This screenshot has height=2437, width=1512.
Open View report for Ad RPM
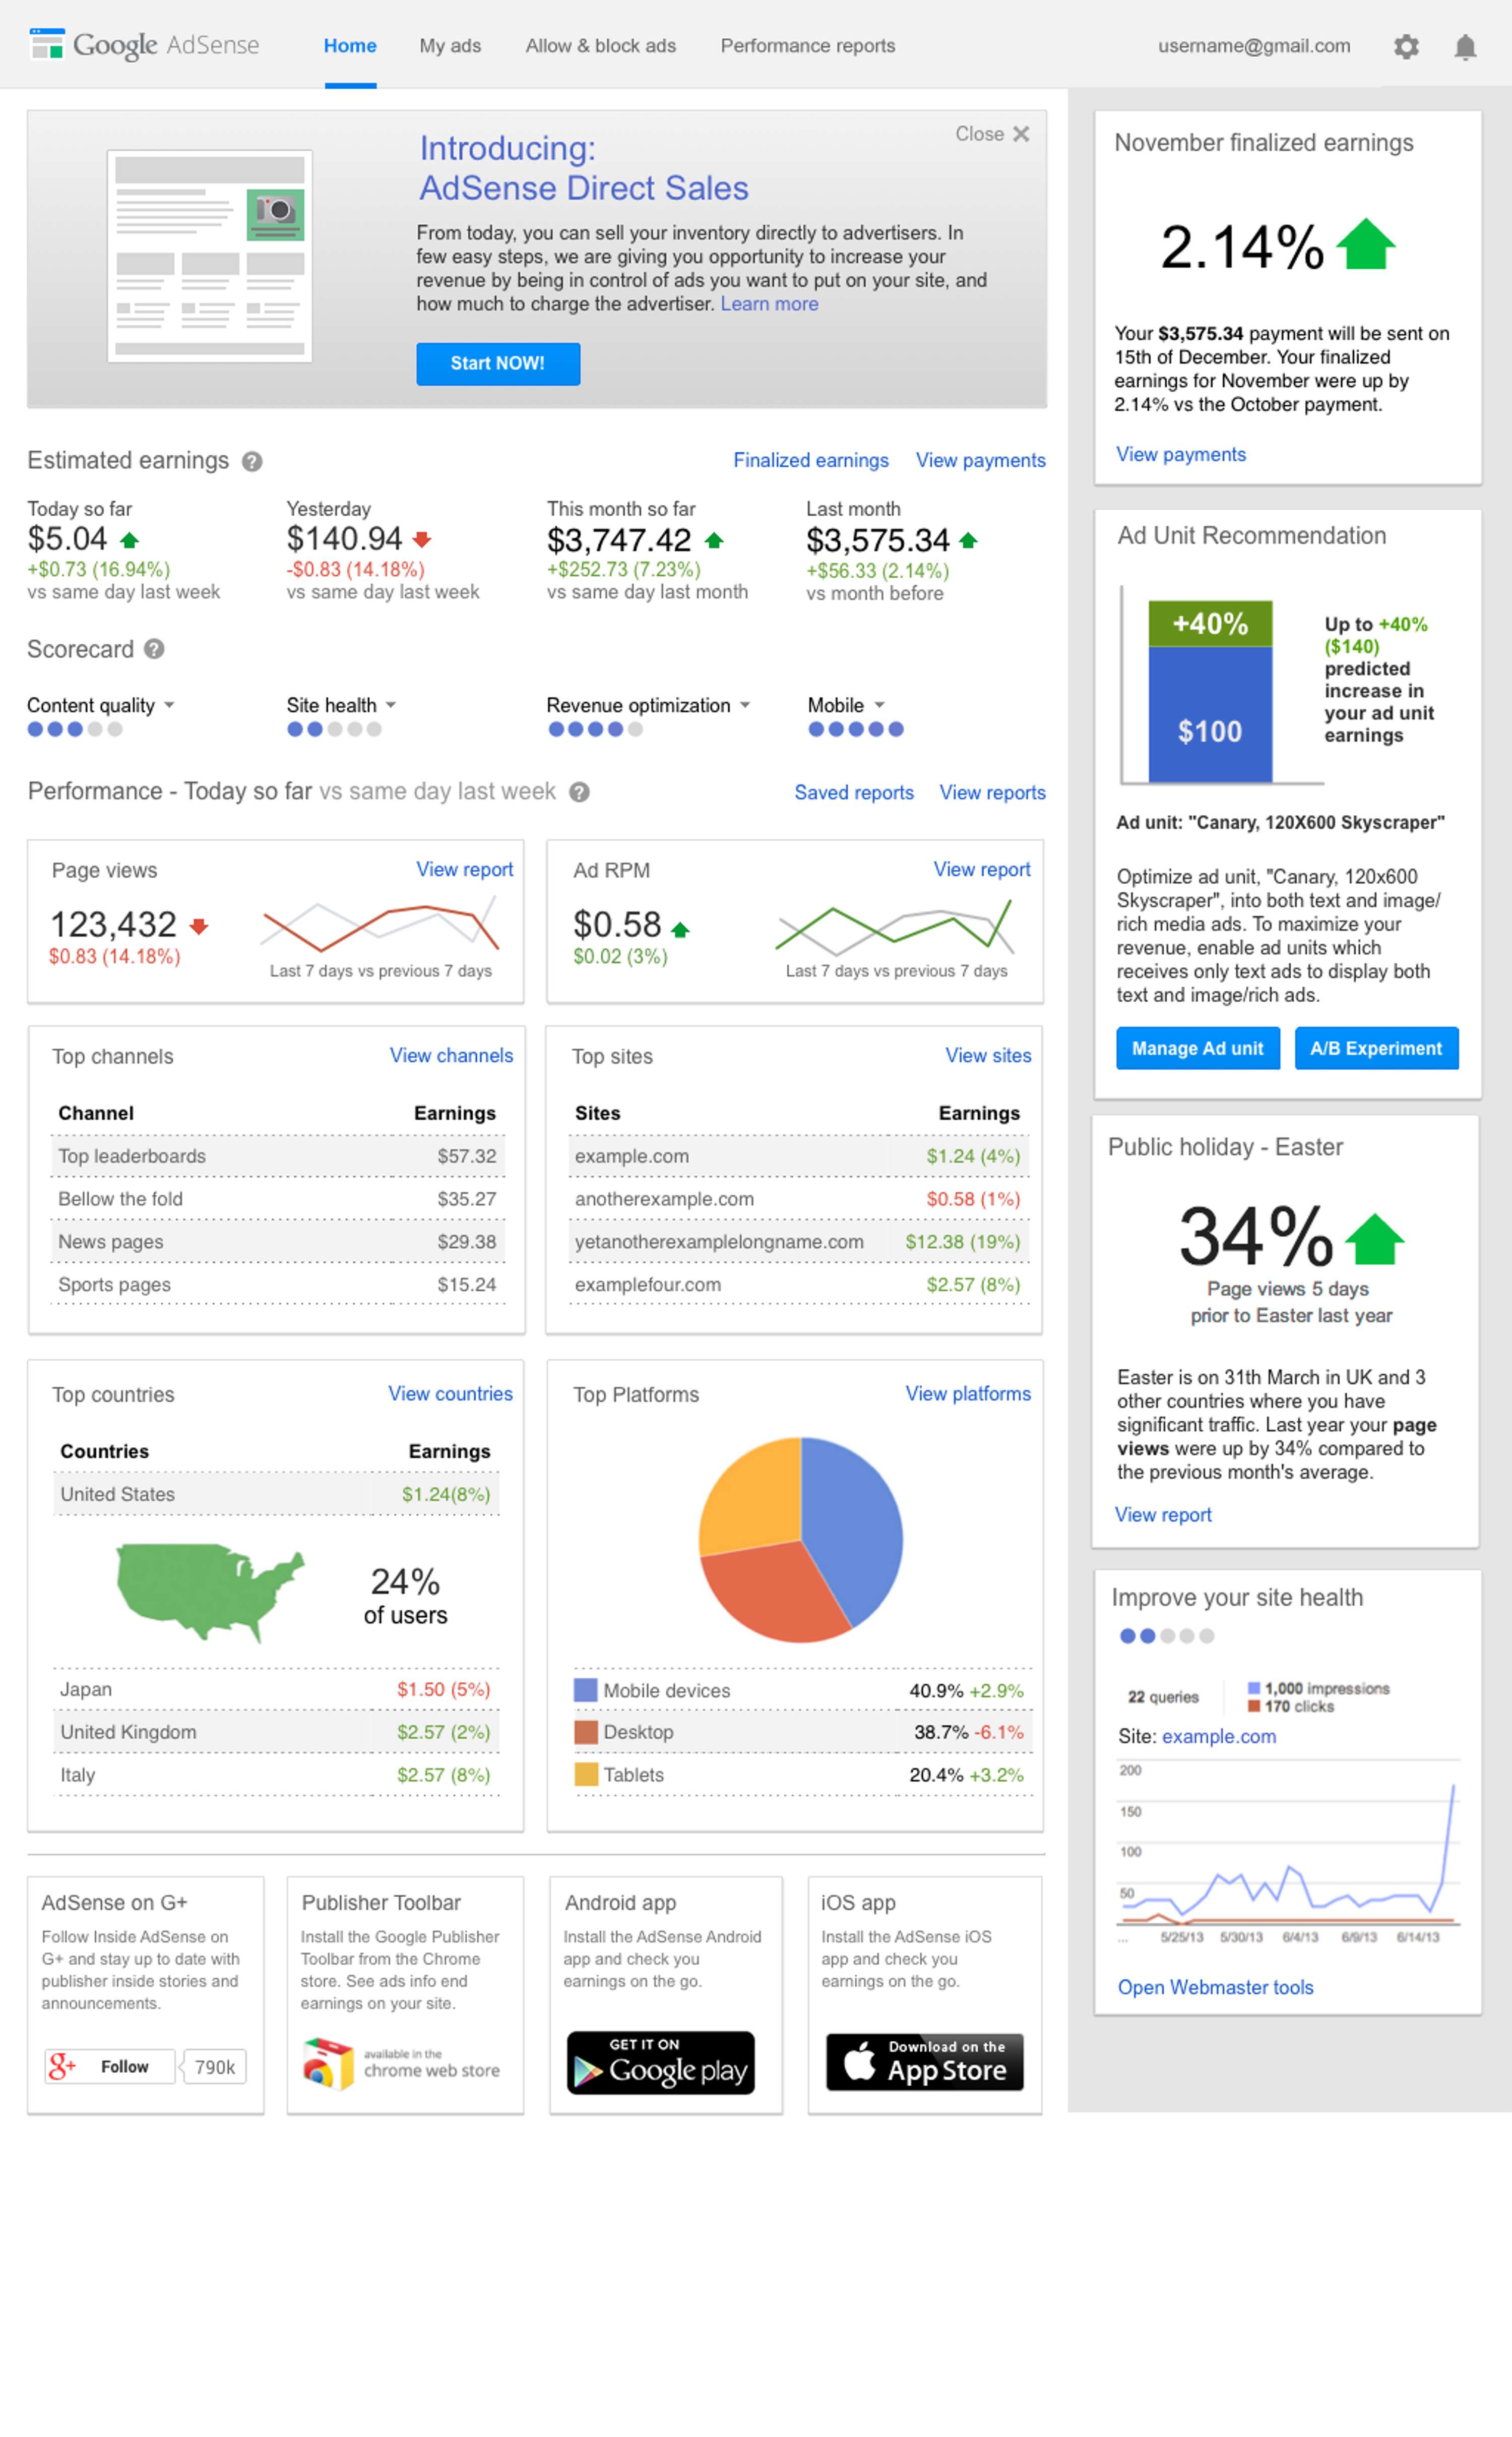pyautogui.click(x=982, y=869)
